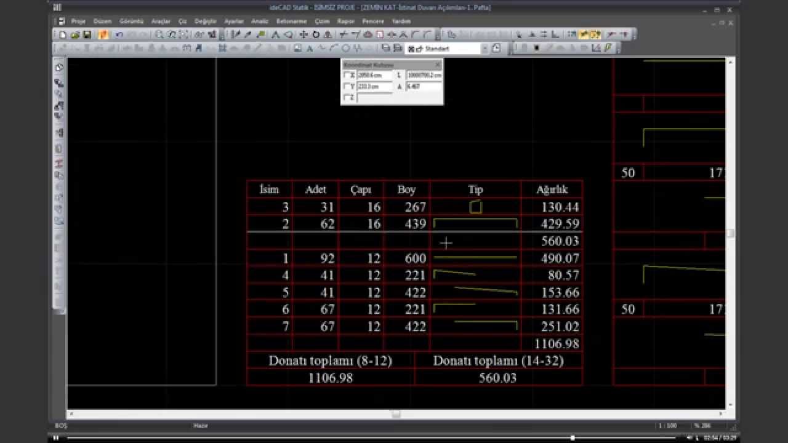The image size is (788, 443).
Task: Open the Düzen menu
Action: click(x=102, y=21)
